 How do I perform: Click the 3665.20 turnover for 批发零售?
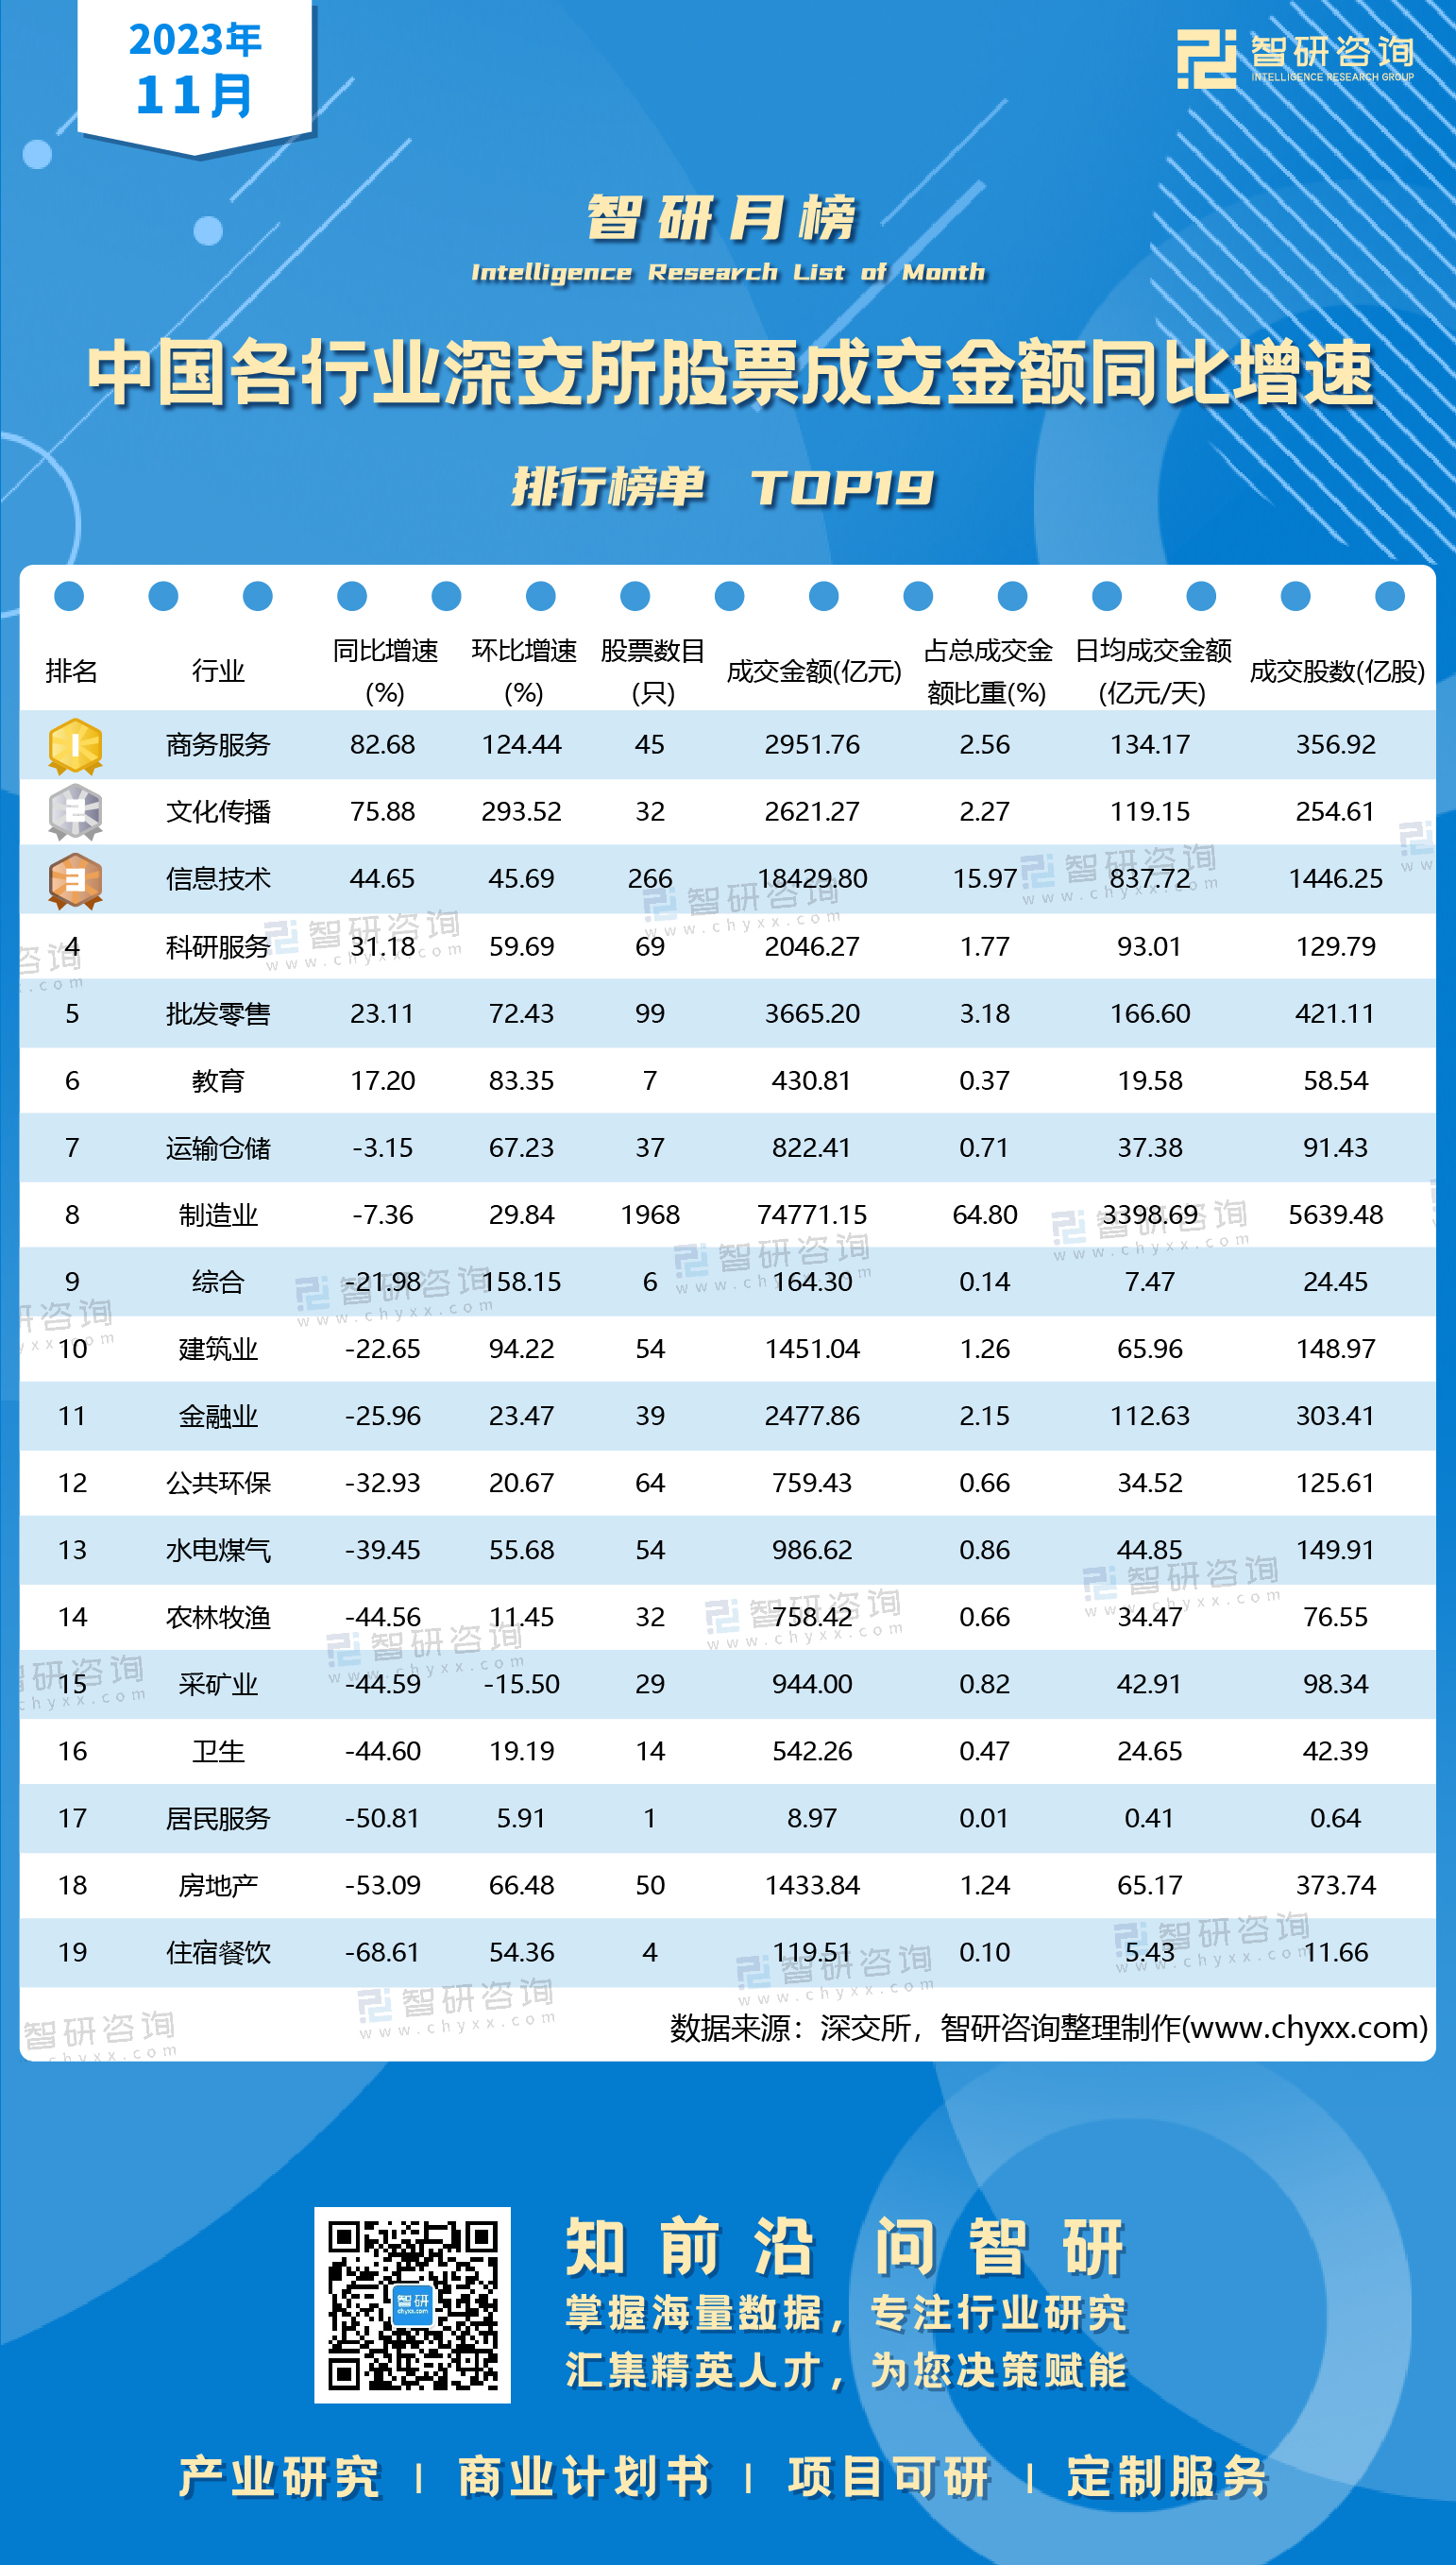[x=812, y=1014]
